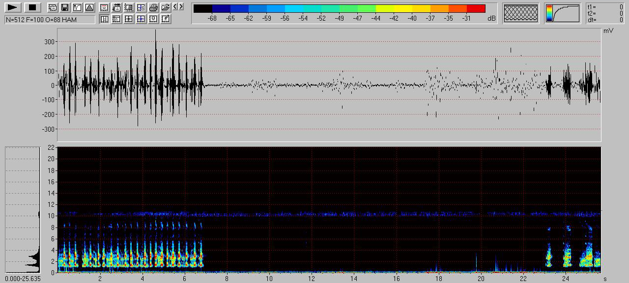Click the comb-topped icon in upper toolbar row

[x=116, y=7]
